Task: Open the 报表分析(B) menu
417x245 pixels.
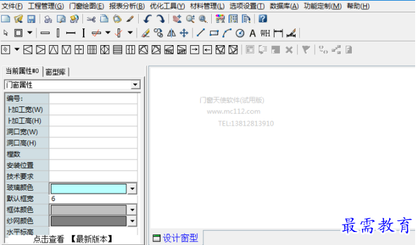Action: pos(127,6)
